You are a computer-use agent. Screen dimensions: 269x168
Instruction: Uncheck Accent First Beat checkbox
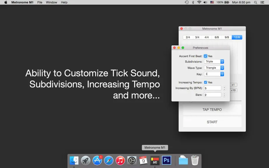[205, 56]
